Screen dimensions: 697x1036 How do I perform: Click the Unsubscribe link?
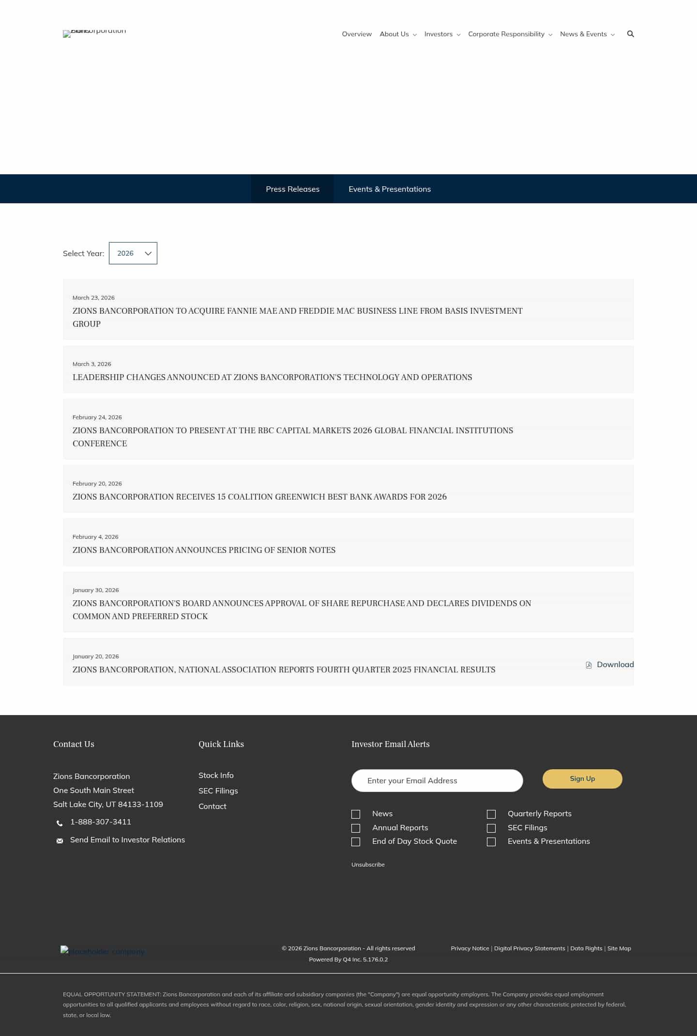coord(368,865)
